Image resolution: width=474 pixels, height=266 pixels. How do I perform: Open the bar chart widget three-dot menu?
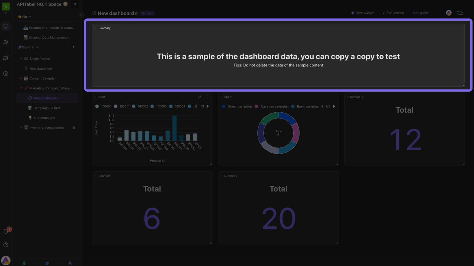[207, 97]
